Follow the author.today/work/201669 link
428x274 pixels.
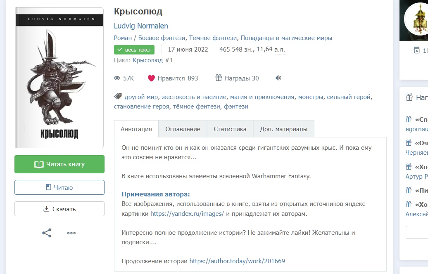click(x=237, y=261)
